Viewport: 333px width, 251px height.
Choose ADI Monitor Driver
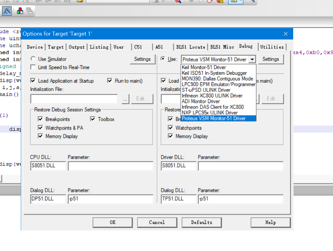click(218, 101)
